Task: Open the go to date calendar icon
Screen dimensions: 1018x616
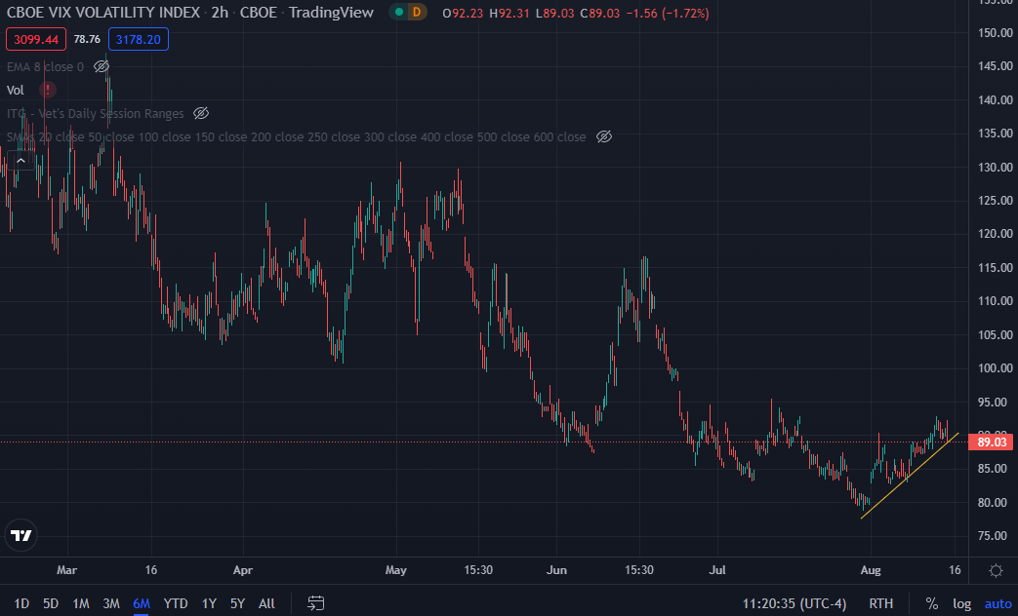Action: 315,603
